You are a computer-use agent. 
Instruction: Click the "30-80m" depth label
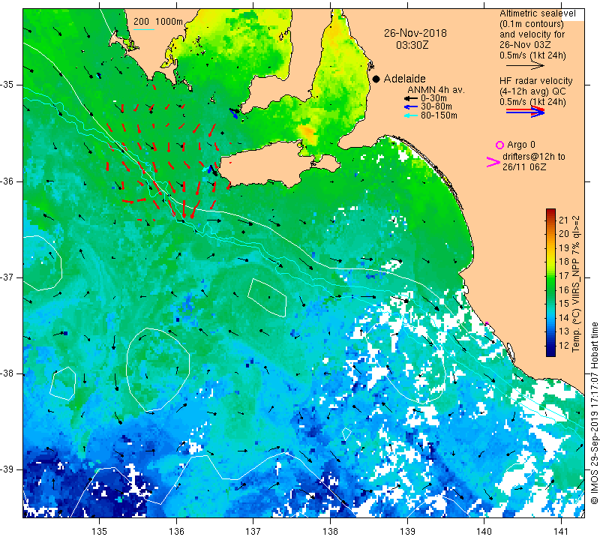[x=436, y=106]
